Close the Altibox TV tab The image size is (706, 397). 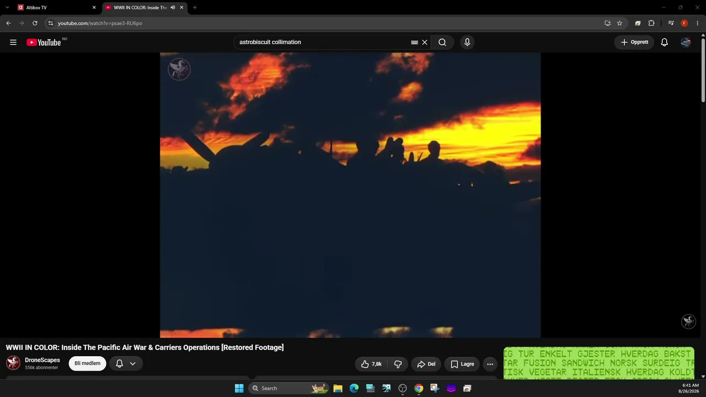pyautogui.click(x=94, y=8)
